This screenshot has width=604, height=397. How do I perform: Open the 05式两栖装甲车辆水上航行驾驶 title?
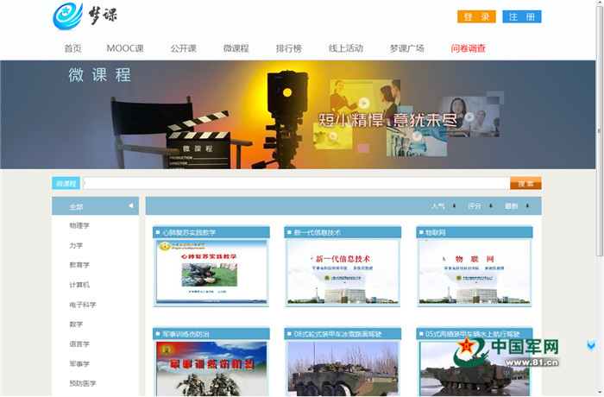472,334
